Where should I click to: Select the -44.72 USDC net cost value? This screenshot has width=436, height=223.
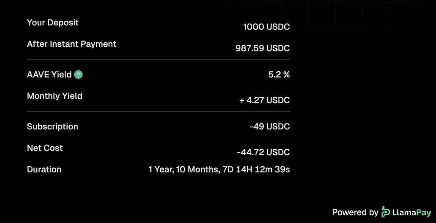(x=263, y=152)
